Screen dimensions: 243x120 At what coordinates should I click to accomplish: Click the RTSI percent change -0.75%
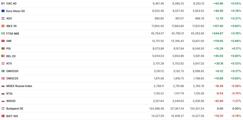click(x=236, y=94)
